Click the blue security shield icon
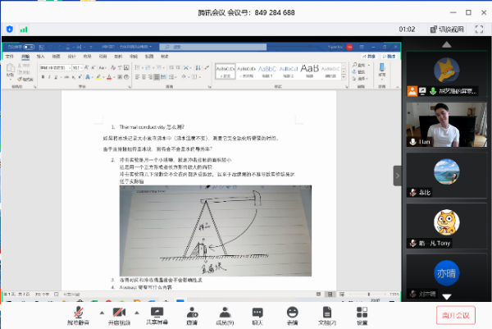This screenshot has height=329, width=492. click(9, 29)
